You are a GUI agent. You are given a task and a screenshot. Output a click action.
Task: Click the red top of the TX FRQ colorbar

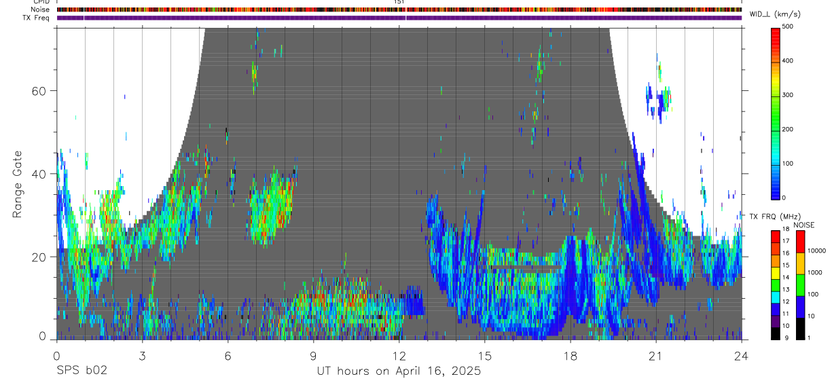[775, 236]
